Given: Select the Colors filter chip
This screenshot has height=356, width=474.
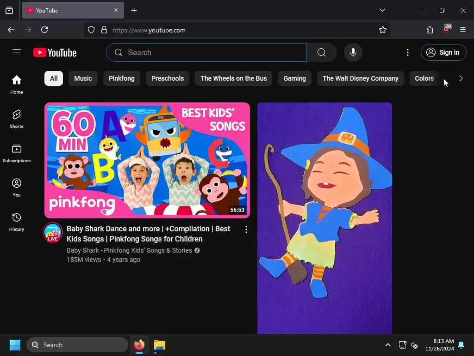Looking at the screenshot, I should (x=424, y=78).
